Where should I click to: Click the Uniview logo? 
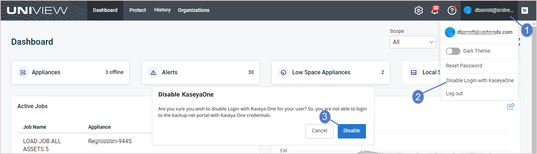[37, 10]
